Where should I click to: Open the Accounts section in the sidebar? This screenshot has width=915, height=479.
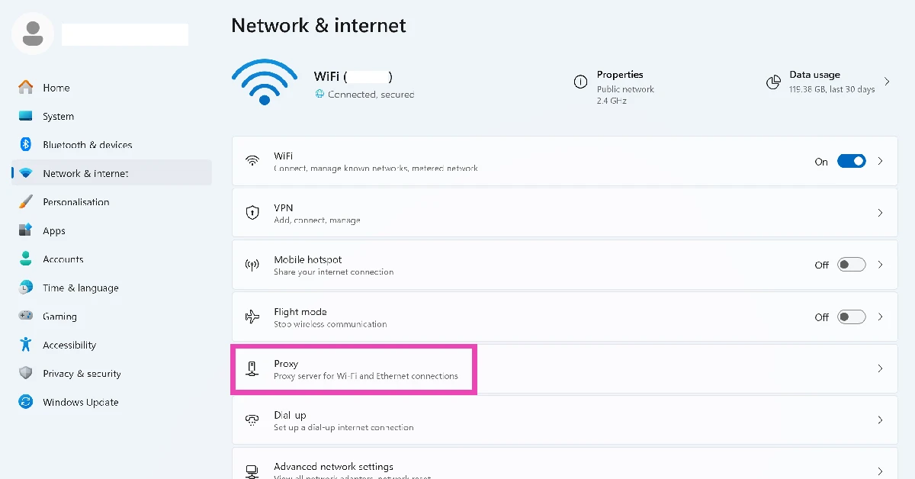62,259
